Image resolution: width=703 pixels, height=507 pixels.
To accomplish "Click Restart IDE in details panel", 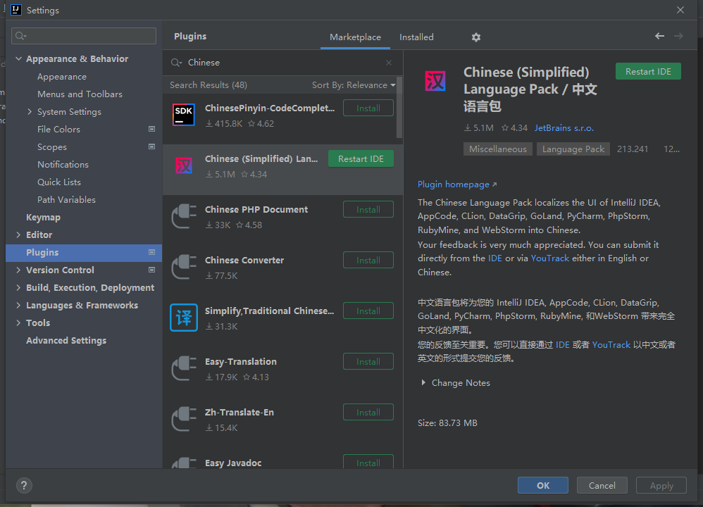I will click(648, 72).
